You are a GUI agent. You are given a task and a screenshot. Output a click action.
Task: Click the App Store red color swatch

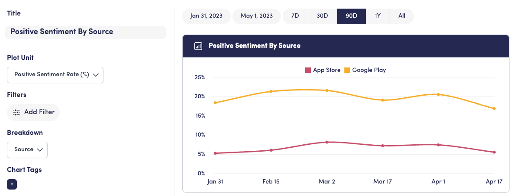(308, 70)
